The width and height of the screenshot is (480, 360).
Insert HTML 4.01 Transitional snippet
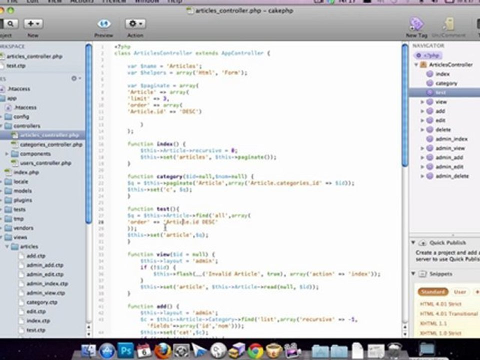point(448,314)
